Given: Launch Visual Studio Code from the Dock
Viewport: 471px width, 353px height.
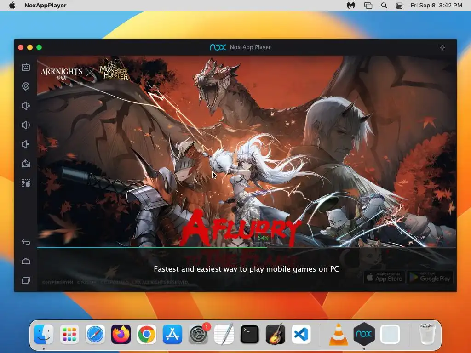Looking at the screenshot, I should [x=301, y=334].
